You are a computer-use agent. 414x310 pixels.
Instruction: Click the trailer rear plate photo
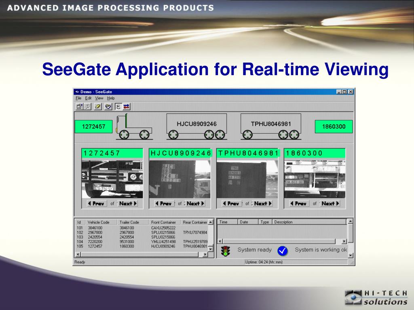315,179
